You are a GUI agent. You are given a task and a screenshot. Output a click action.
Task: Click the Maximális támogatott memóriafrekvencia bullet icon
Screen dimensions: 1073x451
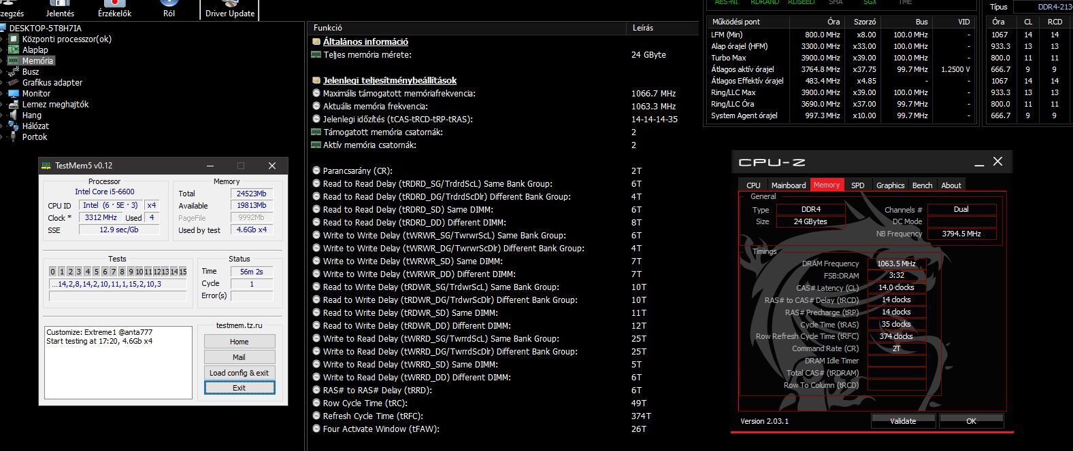click(316, 93)
